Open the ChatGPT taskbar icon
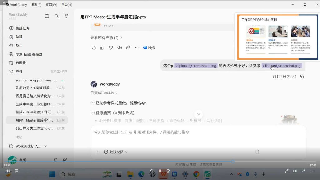The width and height of the screenshot is (320, 180). (x=152, y=174)
